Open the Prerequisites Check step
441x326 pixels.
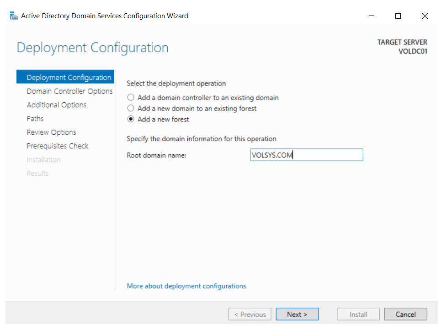click(x=58, y=146)
